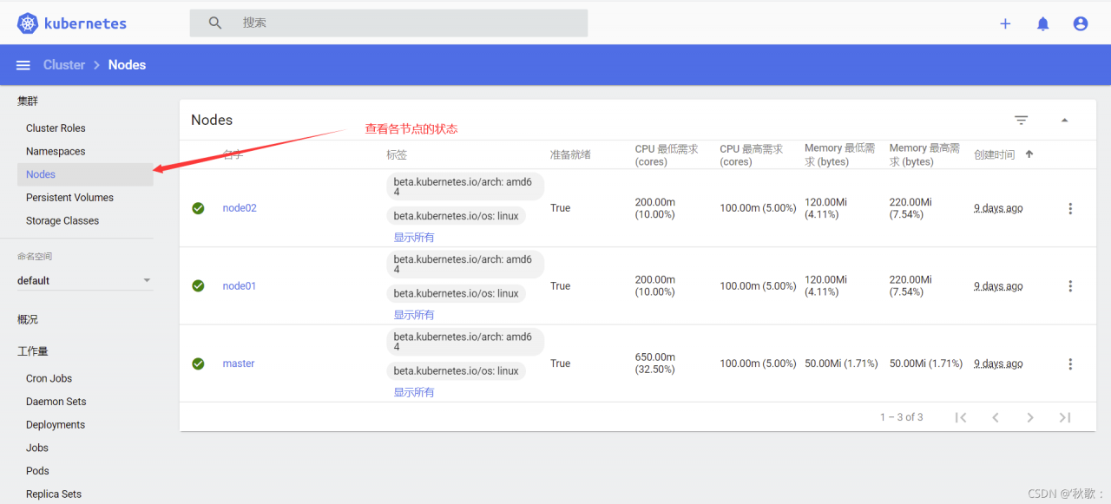The height and width of the screenshot is (504, 1111).
Task: Click the plus create resource icon
Action: [x=1005, y=23]
